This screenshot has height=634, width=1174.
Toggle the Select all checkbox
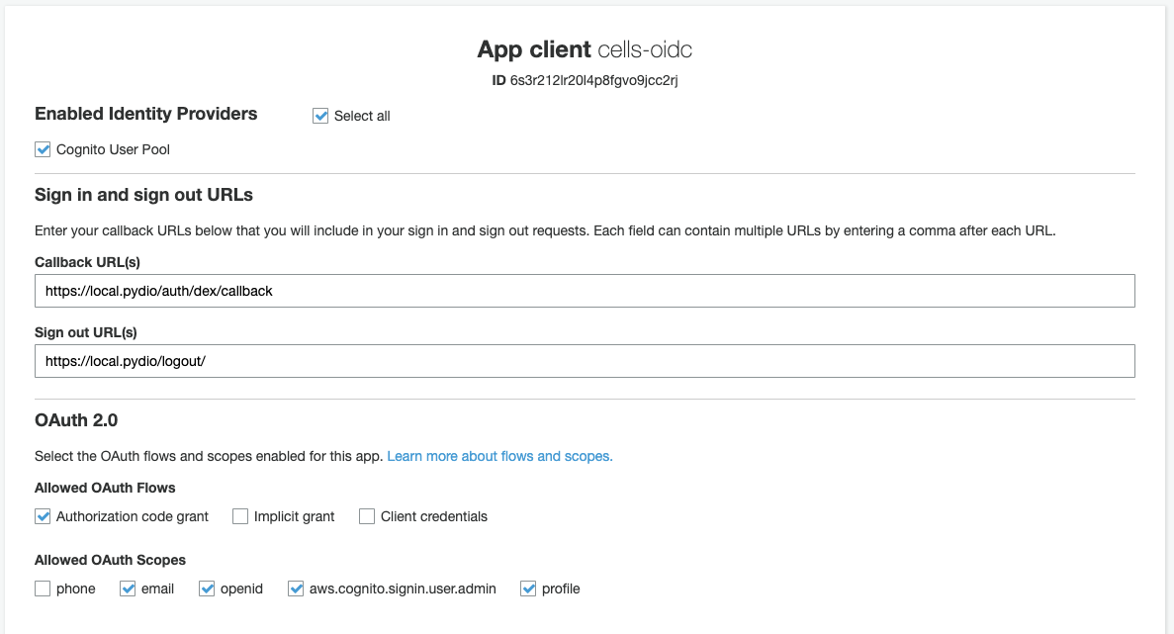click(x=320, y=116)
